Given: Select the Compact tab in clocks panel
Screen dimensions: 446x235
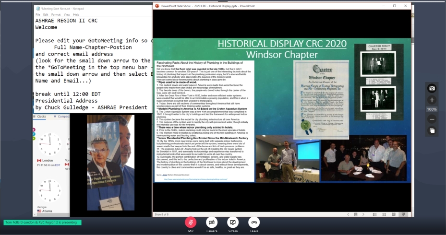Looking at the screenshot, I should tap(62, 117).
